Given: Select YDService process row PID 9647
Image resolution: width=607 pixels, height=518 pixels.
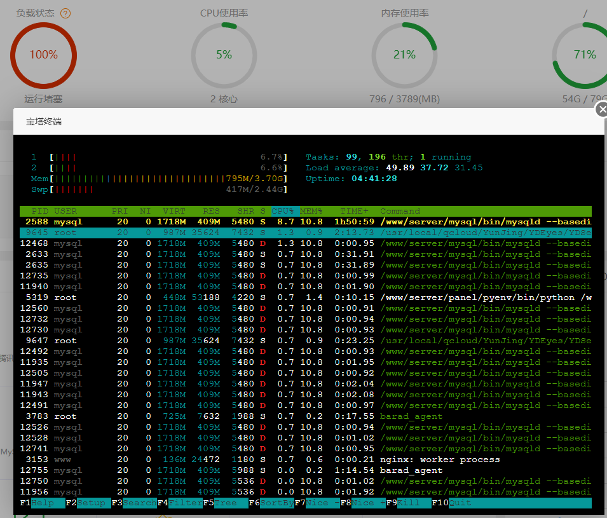Looking at the screenshot, I should pos(306,341).
